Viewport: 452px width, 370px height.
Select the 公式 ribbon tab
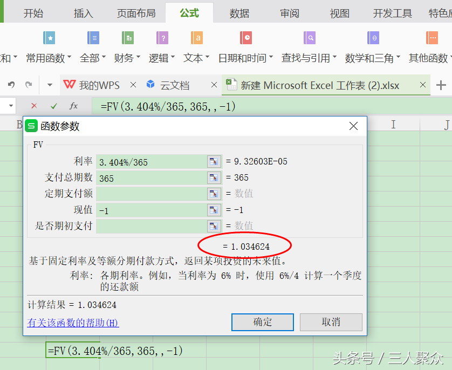[x=189, y=13]
